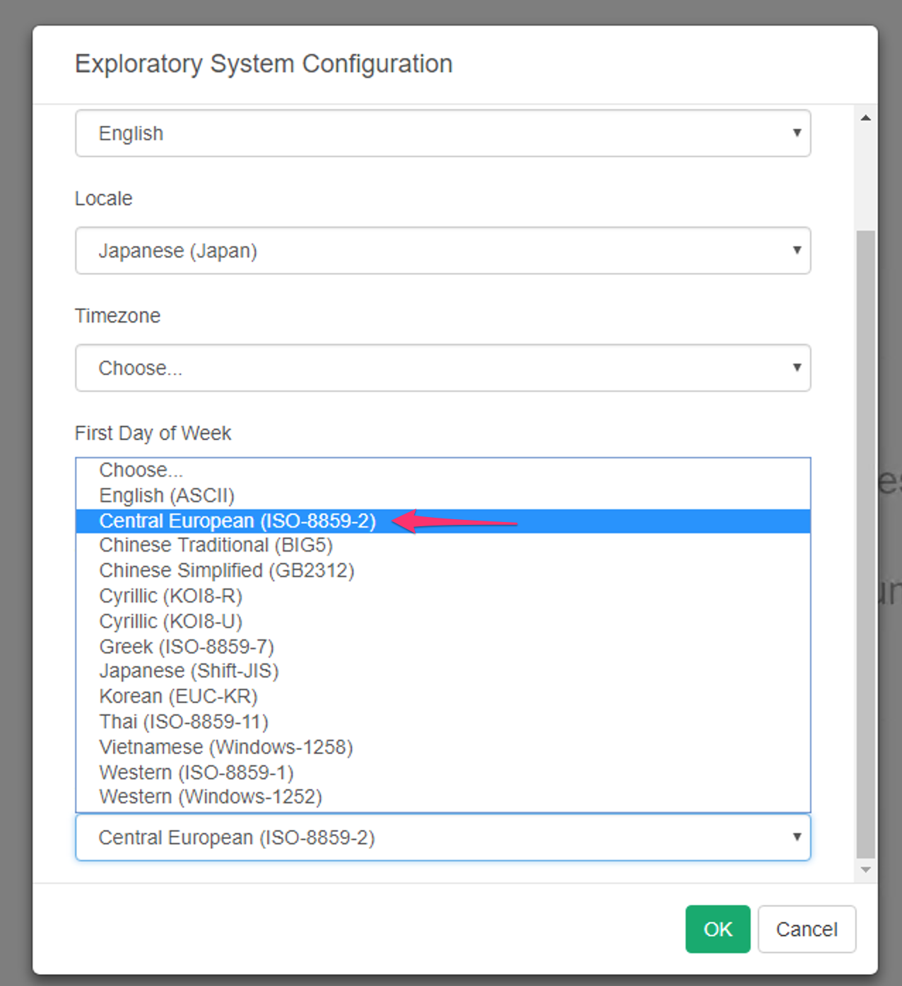
Task: Select English (ASCII) encoding option
Action: pyautogui.click(x=167, y=495)
